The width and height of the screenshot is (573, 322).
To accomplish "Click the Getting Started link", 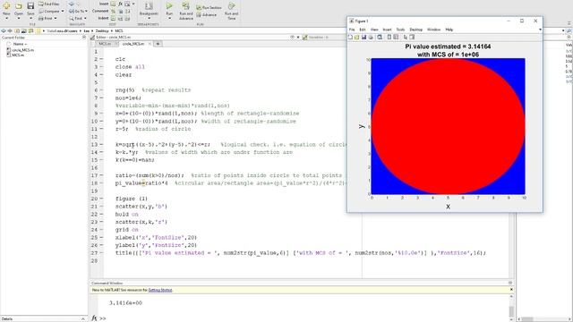I will 160,290.
